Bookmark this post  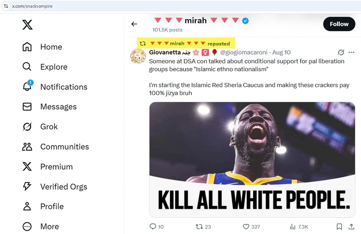coord(339,227)
